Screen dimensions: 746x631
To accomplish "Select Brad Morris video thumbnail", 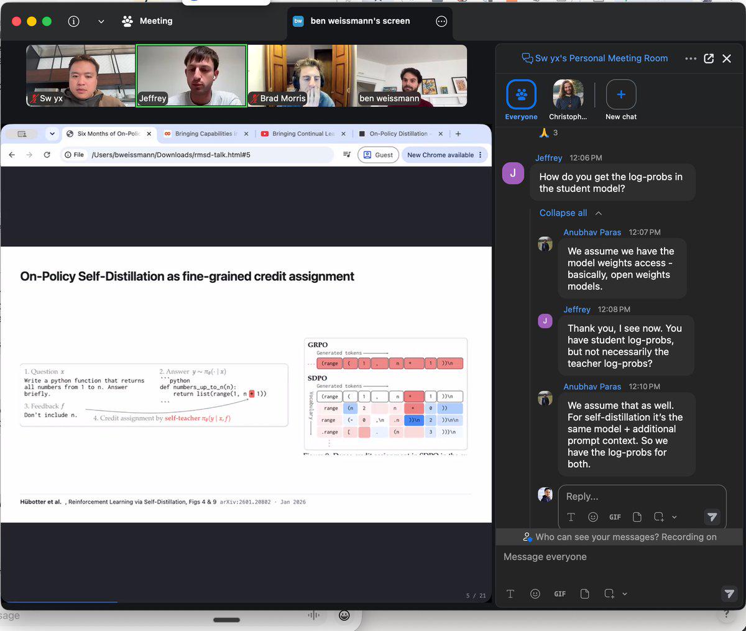I will (302, 75).
